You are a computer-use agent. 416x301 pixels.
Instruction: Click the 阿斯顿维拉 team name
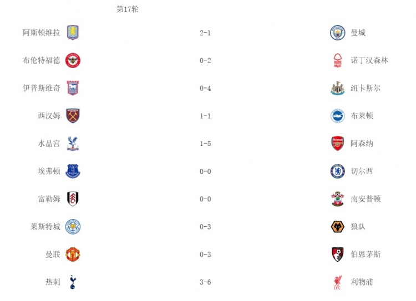tap(42, 33)
